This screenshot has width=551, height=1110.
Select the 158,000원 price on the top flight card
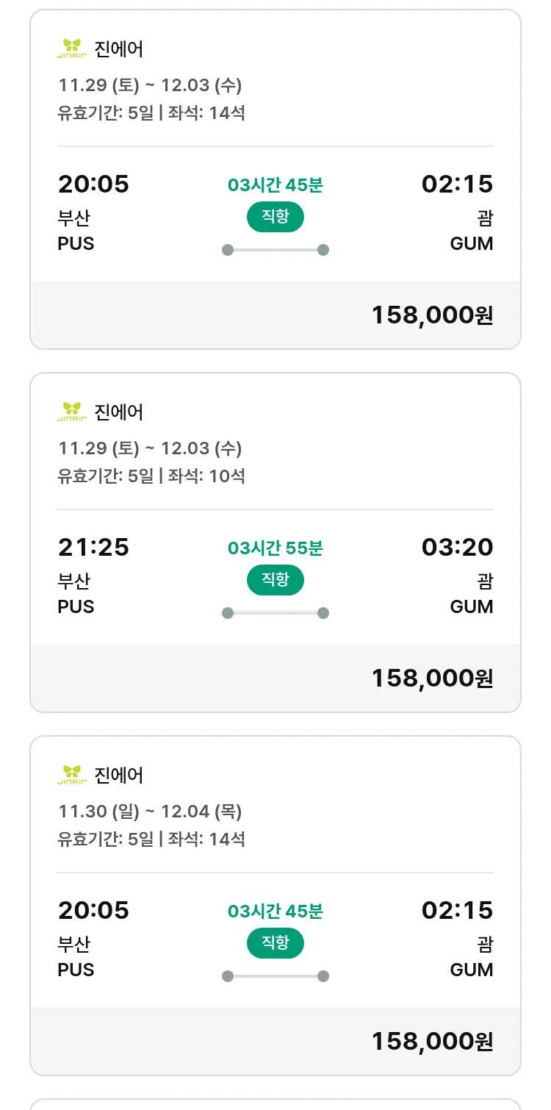coord(432,315)
